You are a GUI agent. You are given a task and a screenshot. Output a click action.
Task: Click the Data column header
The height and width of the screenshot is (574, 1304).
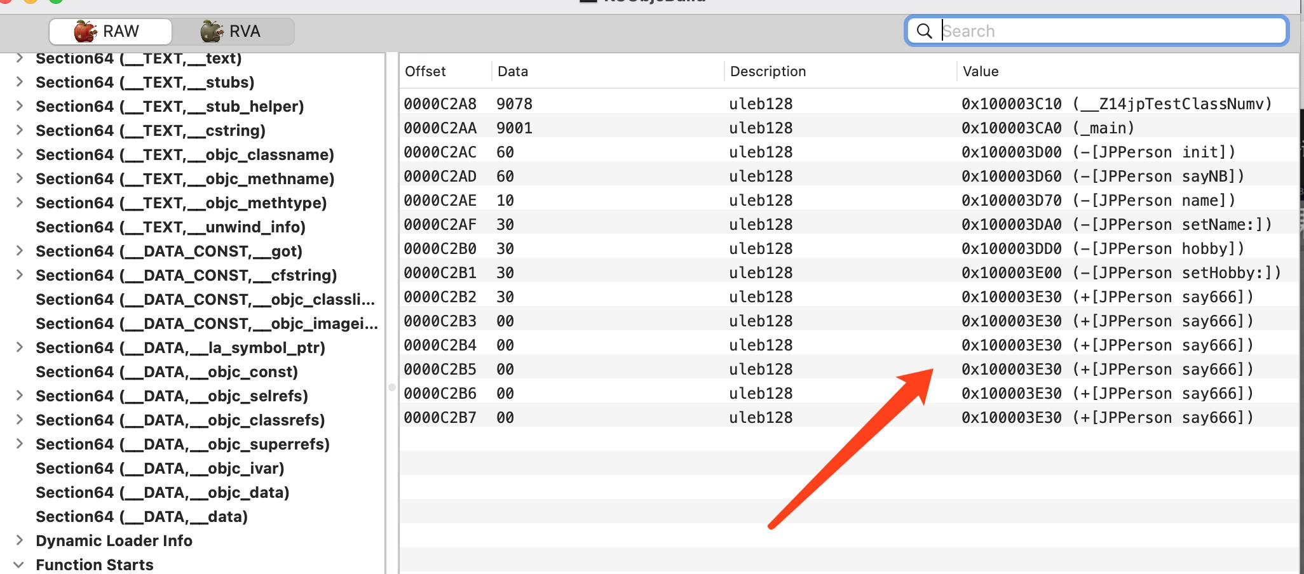(x=513, y=71)
